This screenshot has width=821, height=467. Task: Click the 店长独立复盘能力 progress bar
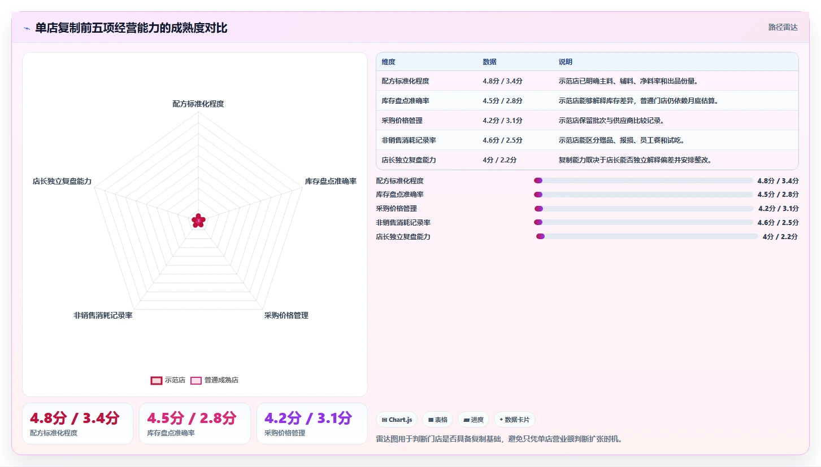[647, 236]
